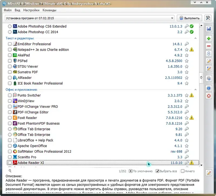Click the key icon next to EmEditor Professional
This screenshot has height=196, width=216.
point(187,44)
